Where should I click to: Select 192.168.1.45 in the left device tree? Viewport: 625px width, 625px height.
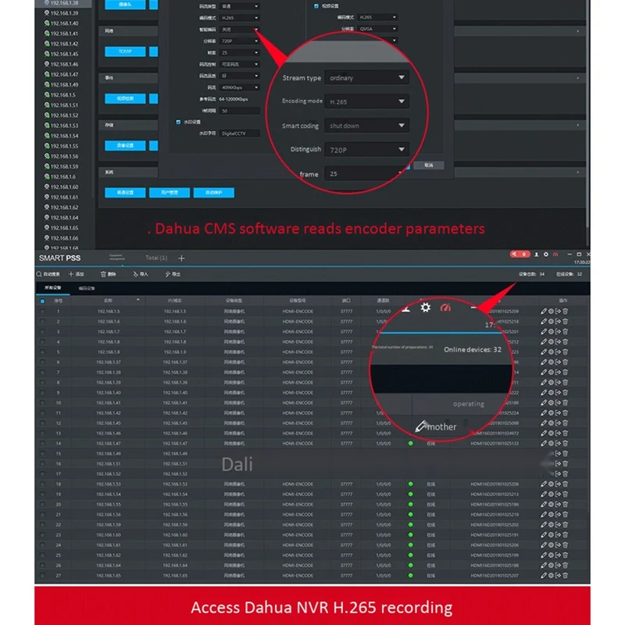61,54
